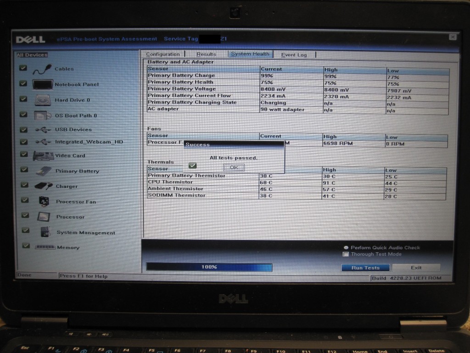Click the Primary Battery Current Flow label
The width and height of the screenshot is (470, 353).
[x=189, y=96]
